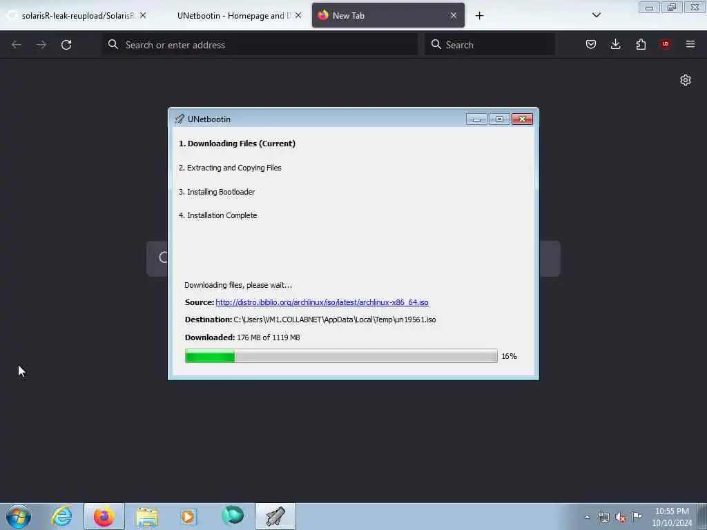Screen dimensions: 707x530
Task: Open the muted volume tray icon
Action: [x=621, y=518]
